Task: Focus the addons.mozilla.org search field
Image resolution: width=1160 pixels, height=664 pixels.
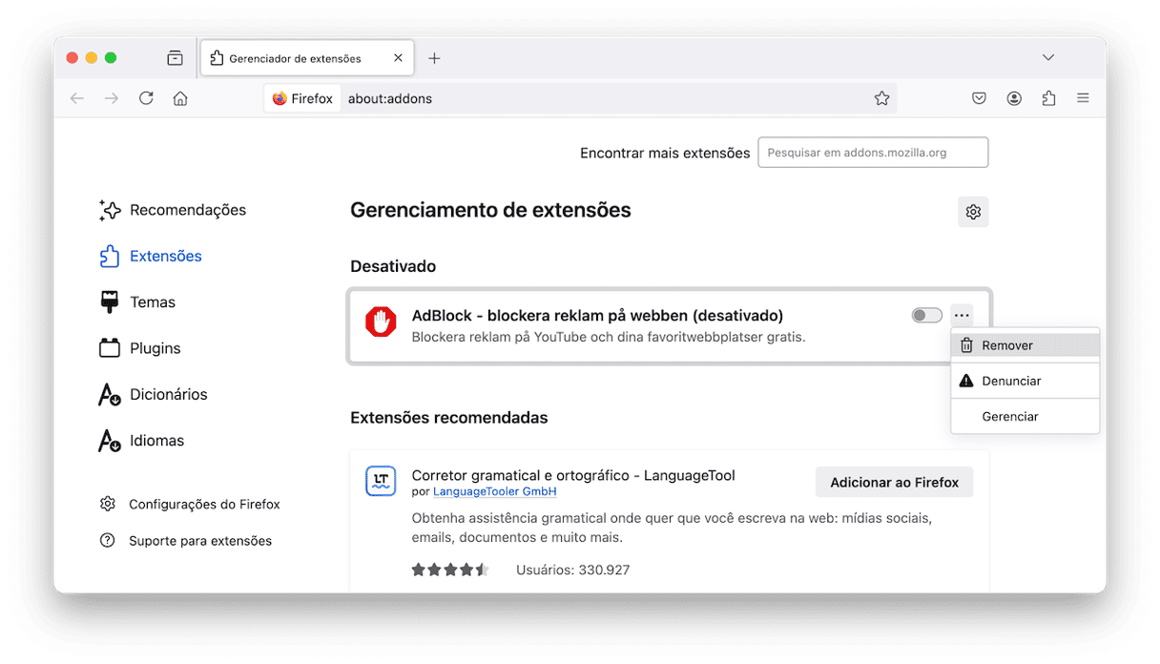Action: (x=873, y=153)
